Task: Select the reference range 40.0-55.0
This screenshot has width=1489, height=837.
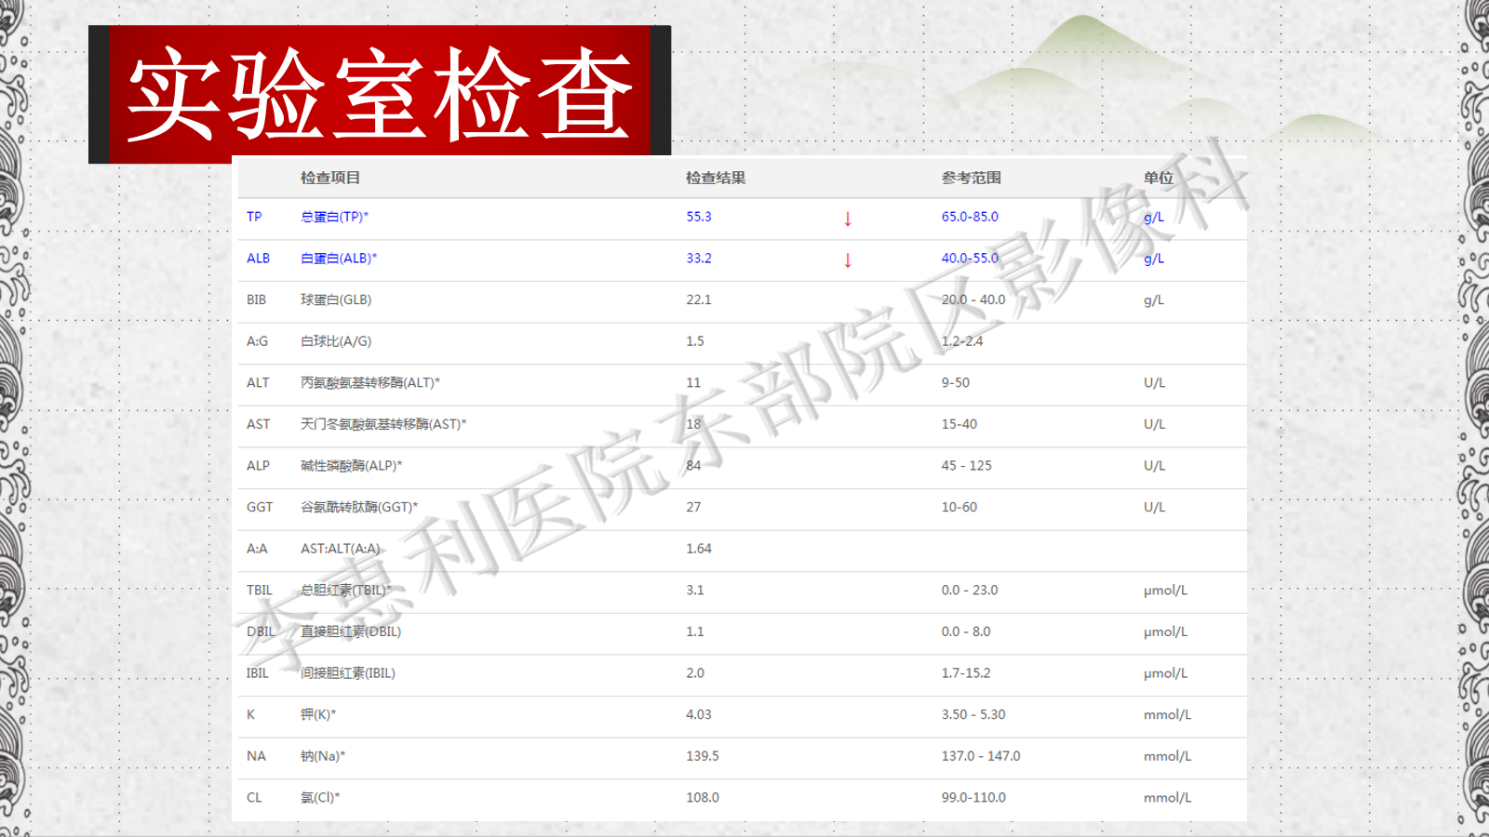Action: point(970,259)
